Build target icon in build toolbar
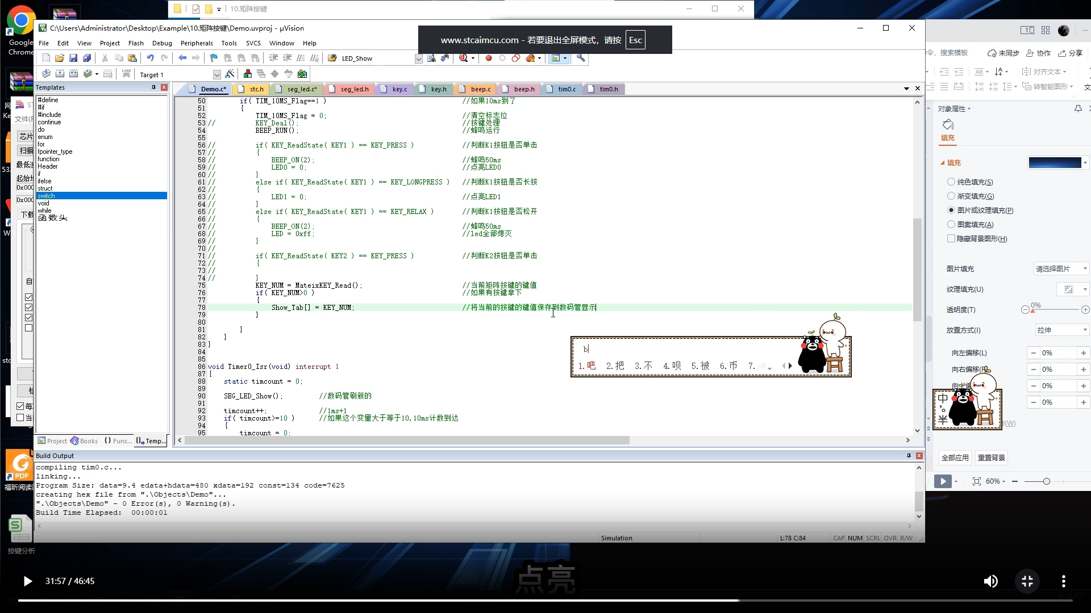The width and height of the screenshot is (1091, 613). point(60,74)
